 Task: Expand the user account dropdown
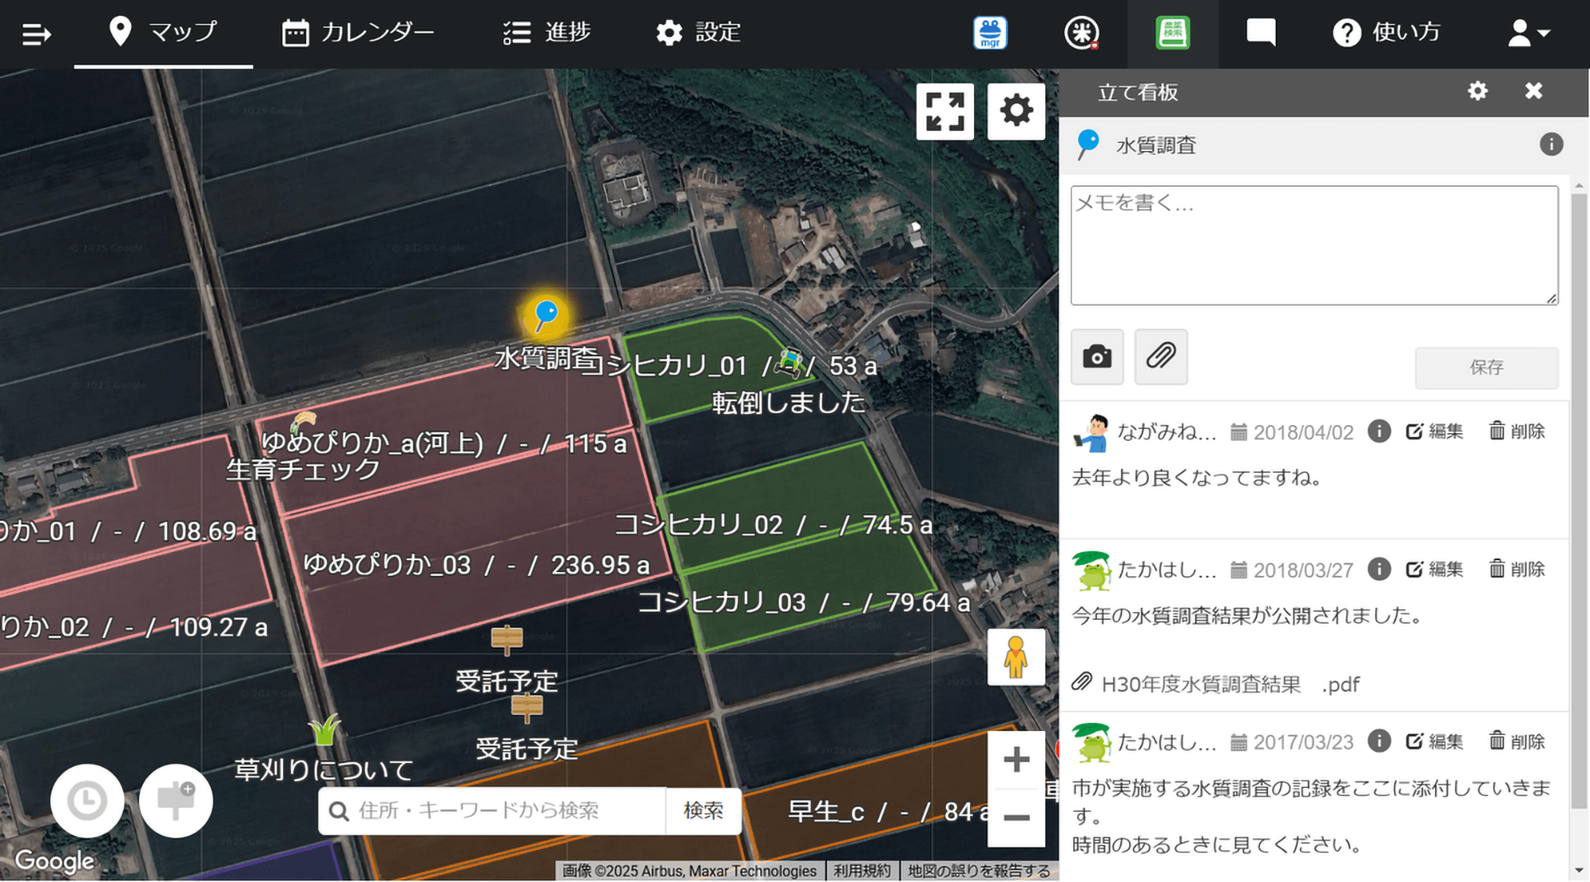[x=1528, y=33]
